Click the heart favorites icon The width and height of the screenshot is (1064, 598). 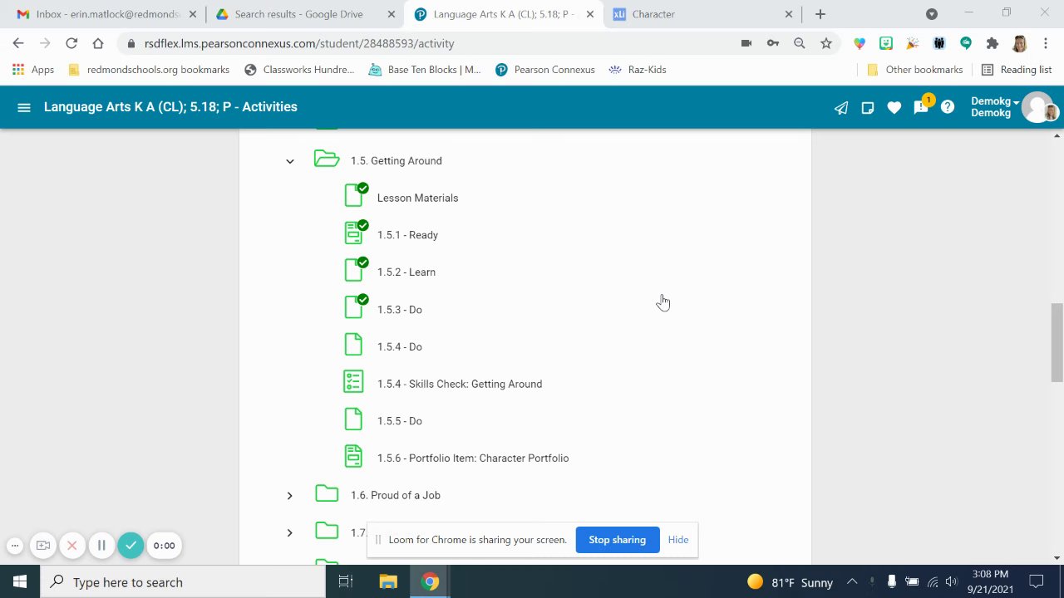pos(894,107)
